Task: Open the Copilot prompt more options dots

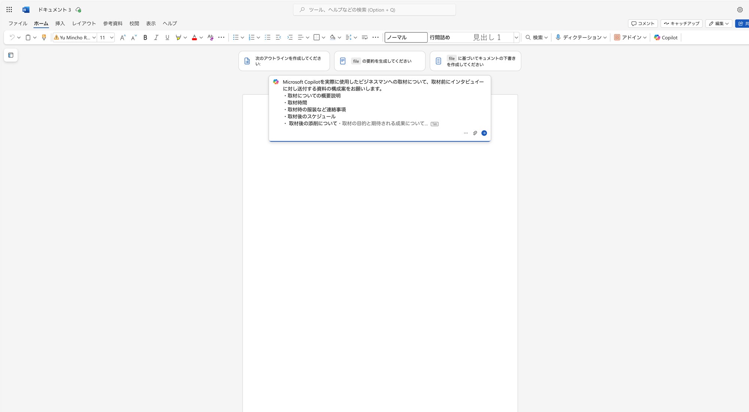Action: [466, 133]
